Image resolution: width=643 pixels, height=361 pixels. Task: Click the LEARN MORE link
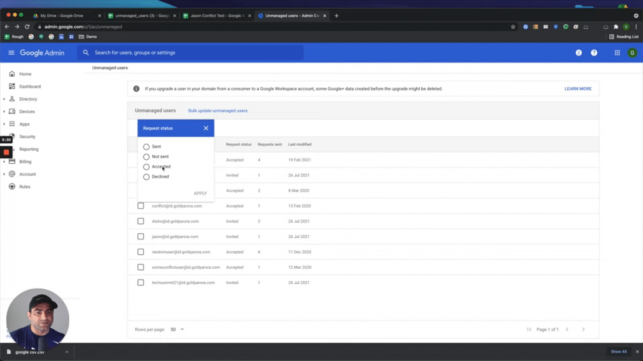click(578, 89)
